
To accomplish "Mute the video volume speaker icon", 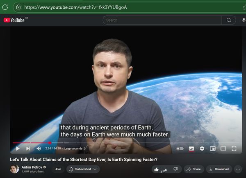I will [39, 149].
